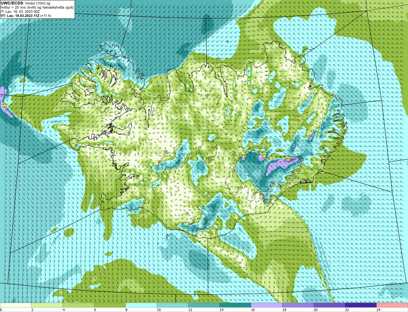Click the yellow gust label 26
Viewport: 408px width, 312px height.
coord(244,155)
